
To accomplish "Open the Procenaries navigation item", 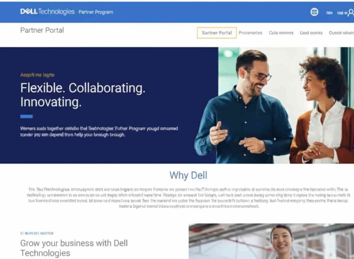I will click(250, 33).
